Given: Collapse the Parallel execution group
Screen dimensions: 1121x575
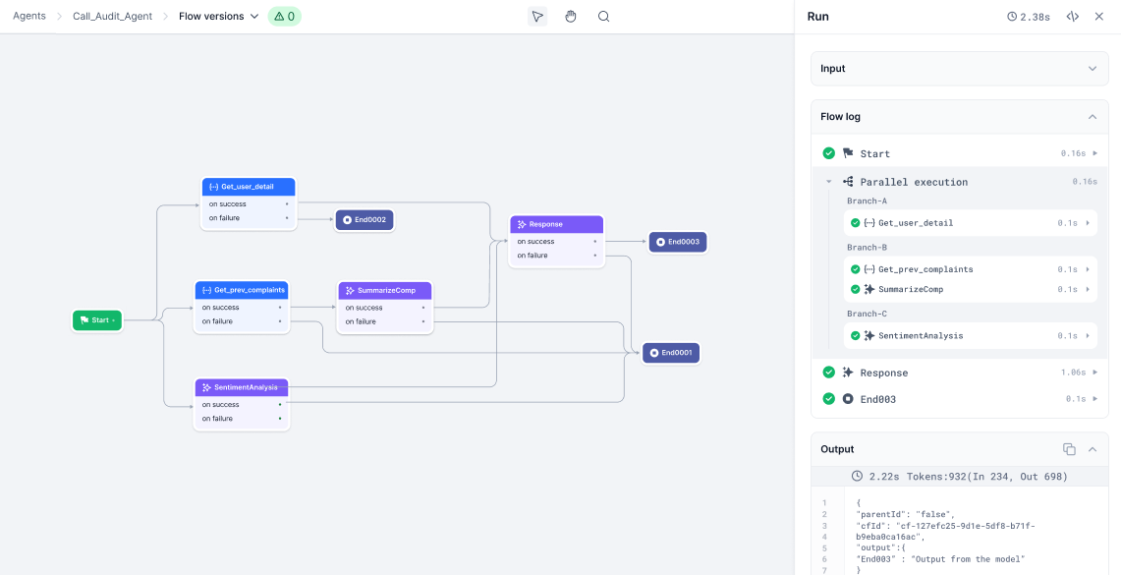Looking at the screenshot, I should click(x=828, y=182).
